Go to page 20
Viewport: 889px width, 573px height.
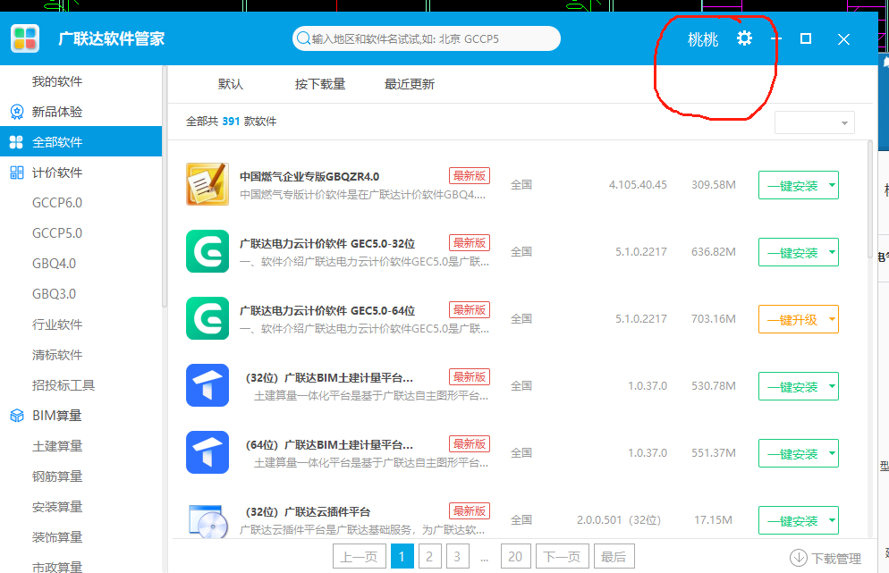coord(515,557)
